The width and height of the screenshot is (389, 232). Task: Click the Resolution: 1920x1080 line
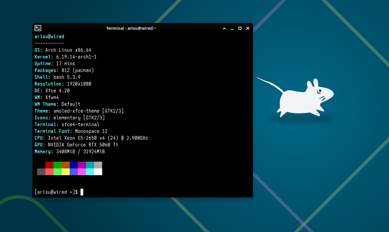point(63,84)
